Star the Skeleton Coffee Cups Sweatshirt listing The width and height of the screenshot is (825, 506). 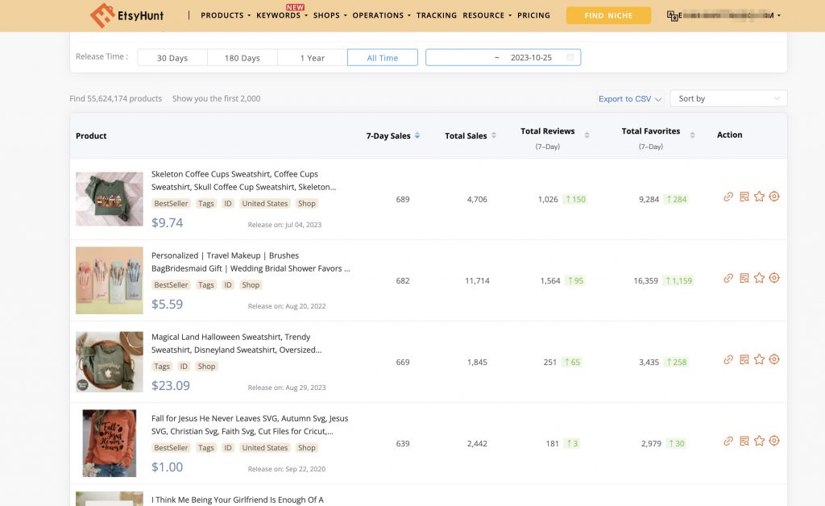coord(759,196)
